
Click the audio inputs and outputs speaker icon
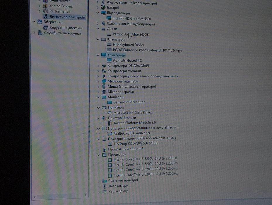click(x=103, y=23)
